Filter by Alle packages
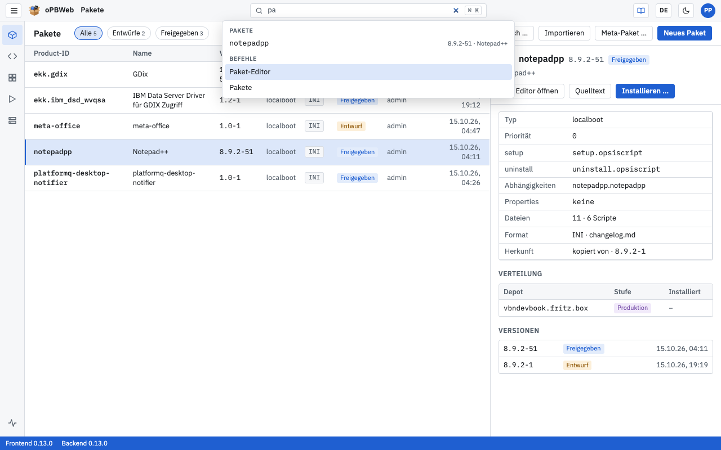 coord(88,33)
